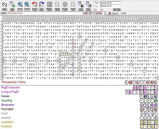
Task: Select the Hachaliah legend entry
Action: click(x=7, y=109)
